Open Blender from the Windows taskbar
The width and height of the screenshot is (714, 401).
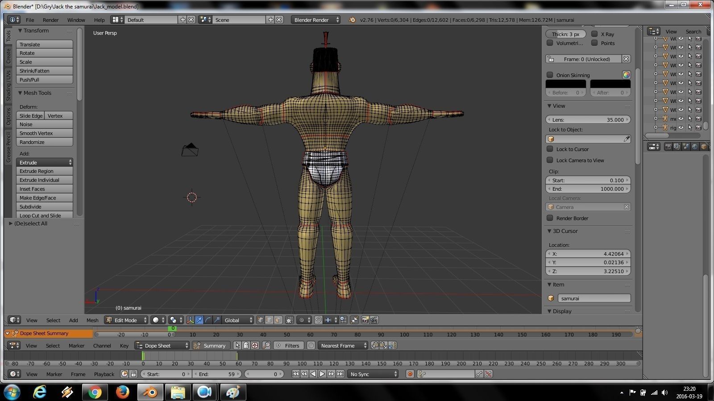pyautogui.click(x=150, y=392)
